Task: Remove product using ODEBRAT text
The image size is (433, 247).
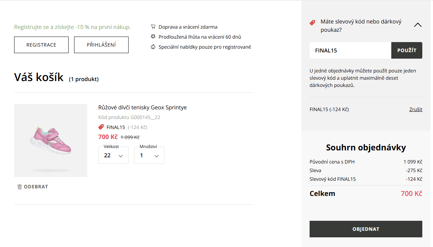Action: 36,187
